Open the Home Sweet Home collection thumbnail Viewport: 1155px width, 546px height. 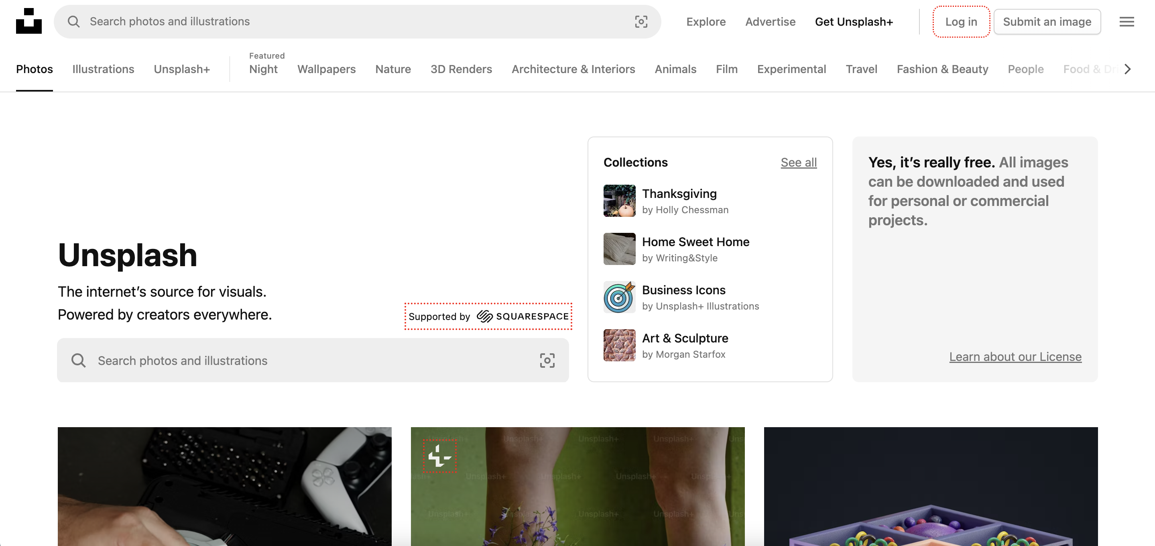tap(619, 249)
